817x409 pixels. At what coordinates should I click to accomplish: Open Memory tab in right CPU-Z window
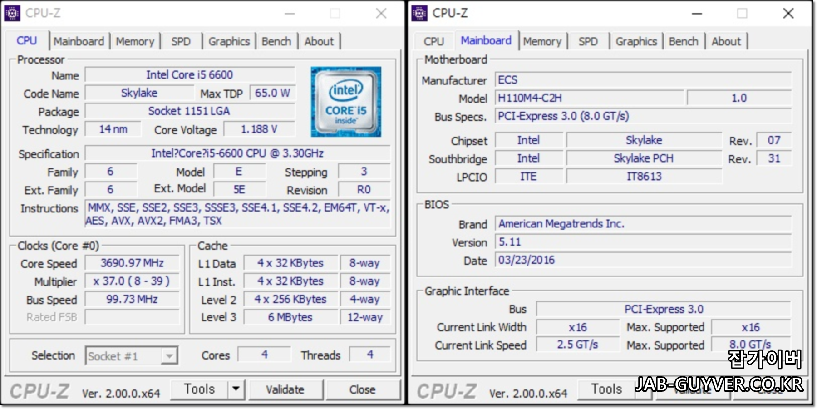pos(542,41)
